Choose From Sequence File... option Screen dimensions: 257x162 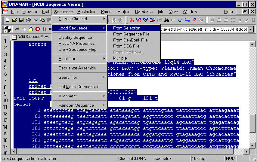pyautogui.click(x=133, y=34)
